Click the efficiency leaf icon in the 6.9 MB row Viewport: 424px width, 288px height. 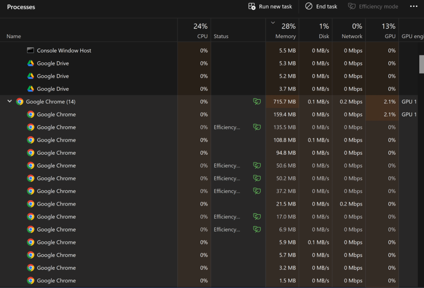257,229
